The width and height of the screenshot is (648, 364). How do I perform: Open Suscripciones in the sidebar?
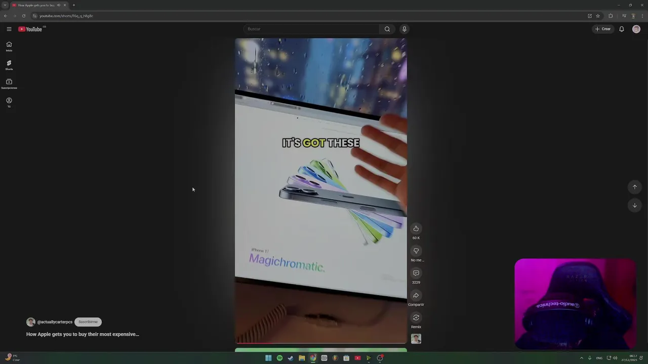[x=9, y=84]
